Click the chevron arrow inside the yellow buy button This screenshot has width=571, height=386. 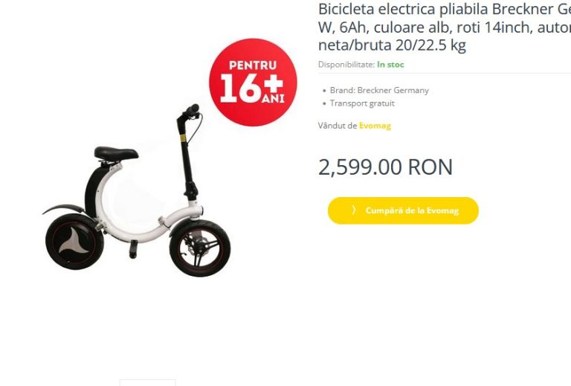[x=354, y=210]
